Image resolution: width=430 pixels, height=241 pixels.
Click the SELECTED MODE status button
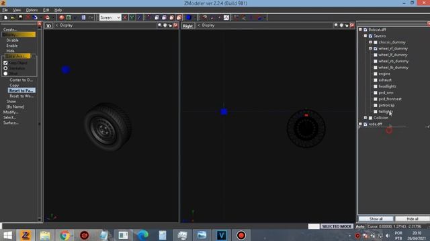336,226
